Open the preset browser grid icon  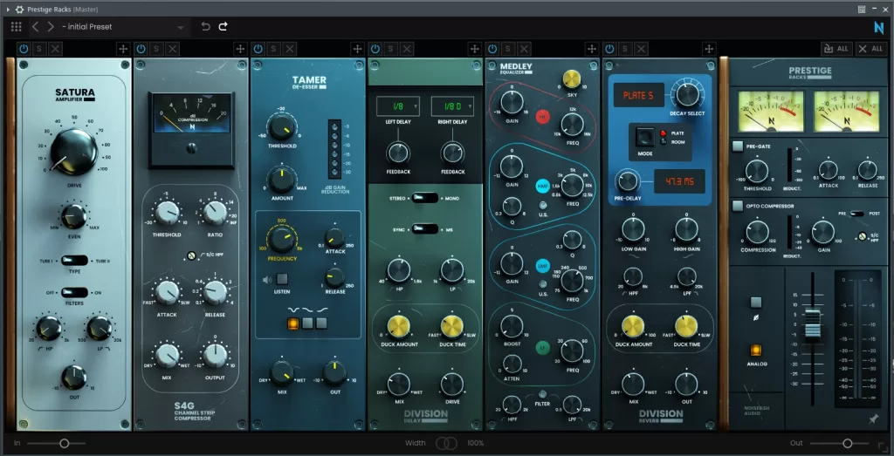[16, 27]
